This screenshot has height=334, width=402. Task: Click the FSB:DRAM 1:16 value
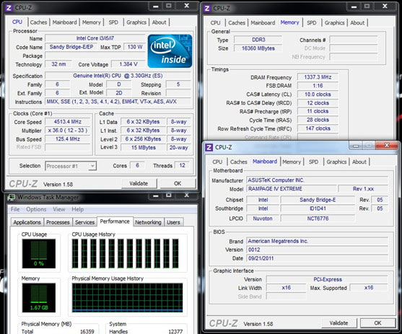pyautogui.click(x=318, y=86)
